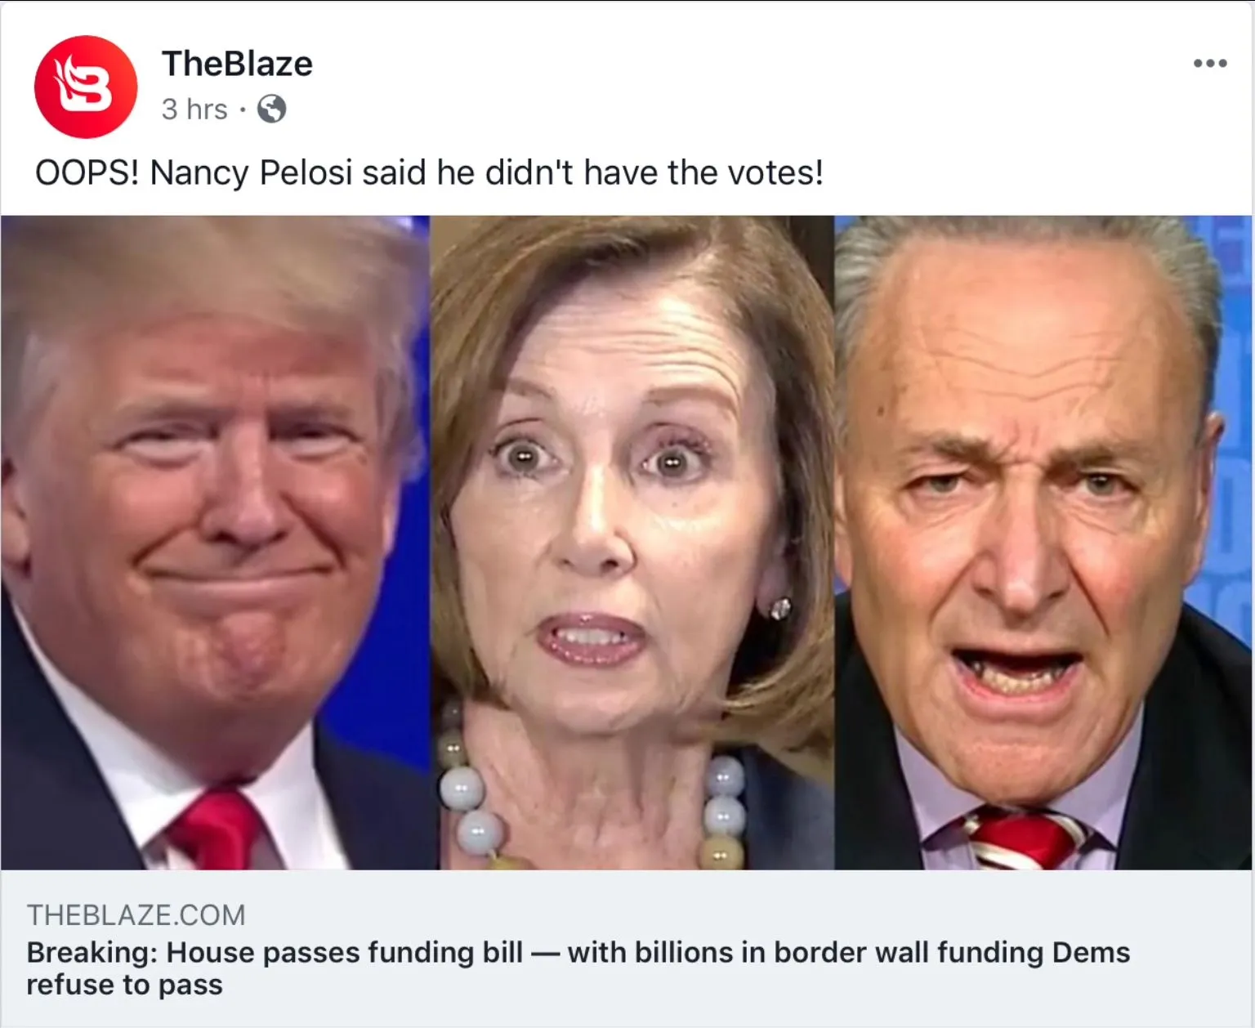Open right photo panel of shouting man
This screenshot has width=1255, height=1028.
tap(1043, 543)
